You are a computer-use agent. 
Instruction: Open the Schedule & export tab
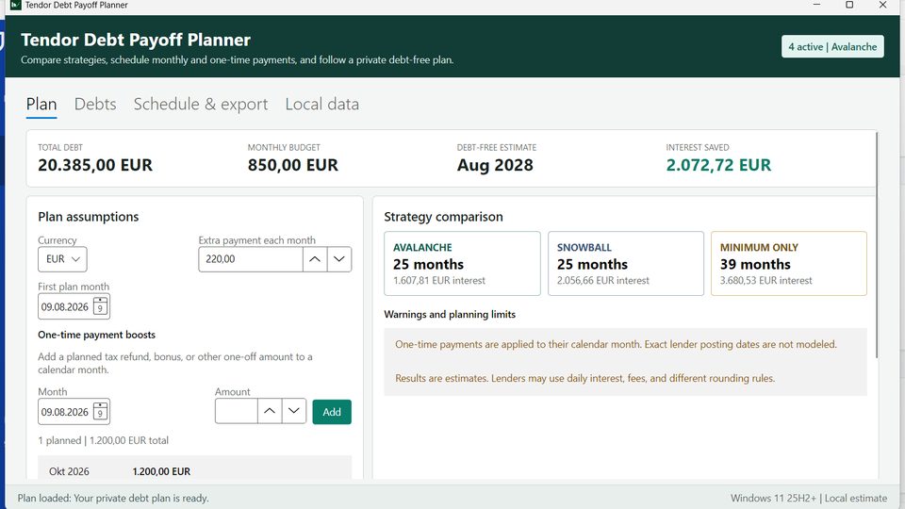201,105
